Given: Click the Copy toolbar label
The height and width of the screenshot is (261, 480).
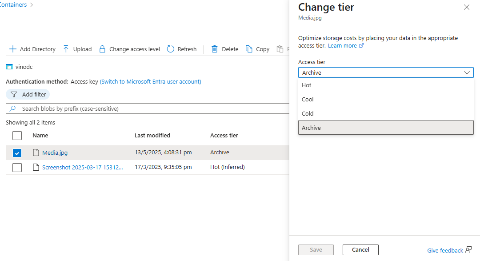Looking at the screenshot, I should (263, 49).
